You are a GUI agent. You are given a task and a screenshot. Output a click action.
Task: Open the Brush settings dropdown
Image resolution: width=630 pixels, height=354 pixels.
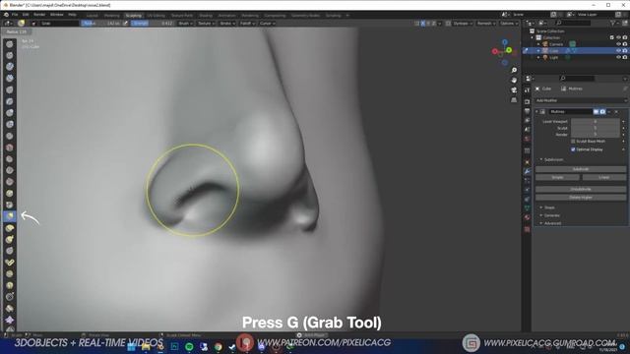coord(186,24)
